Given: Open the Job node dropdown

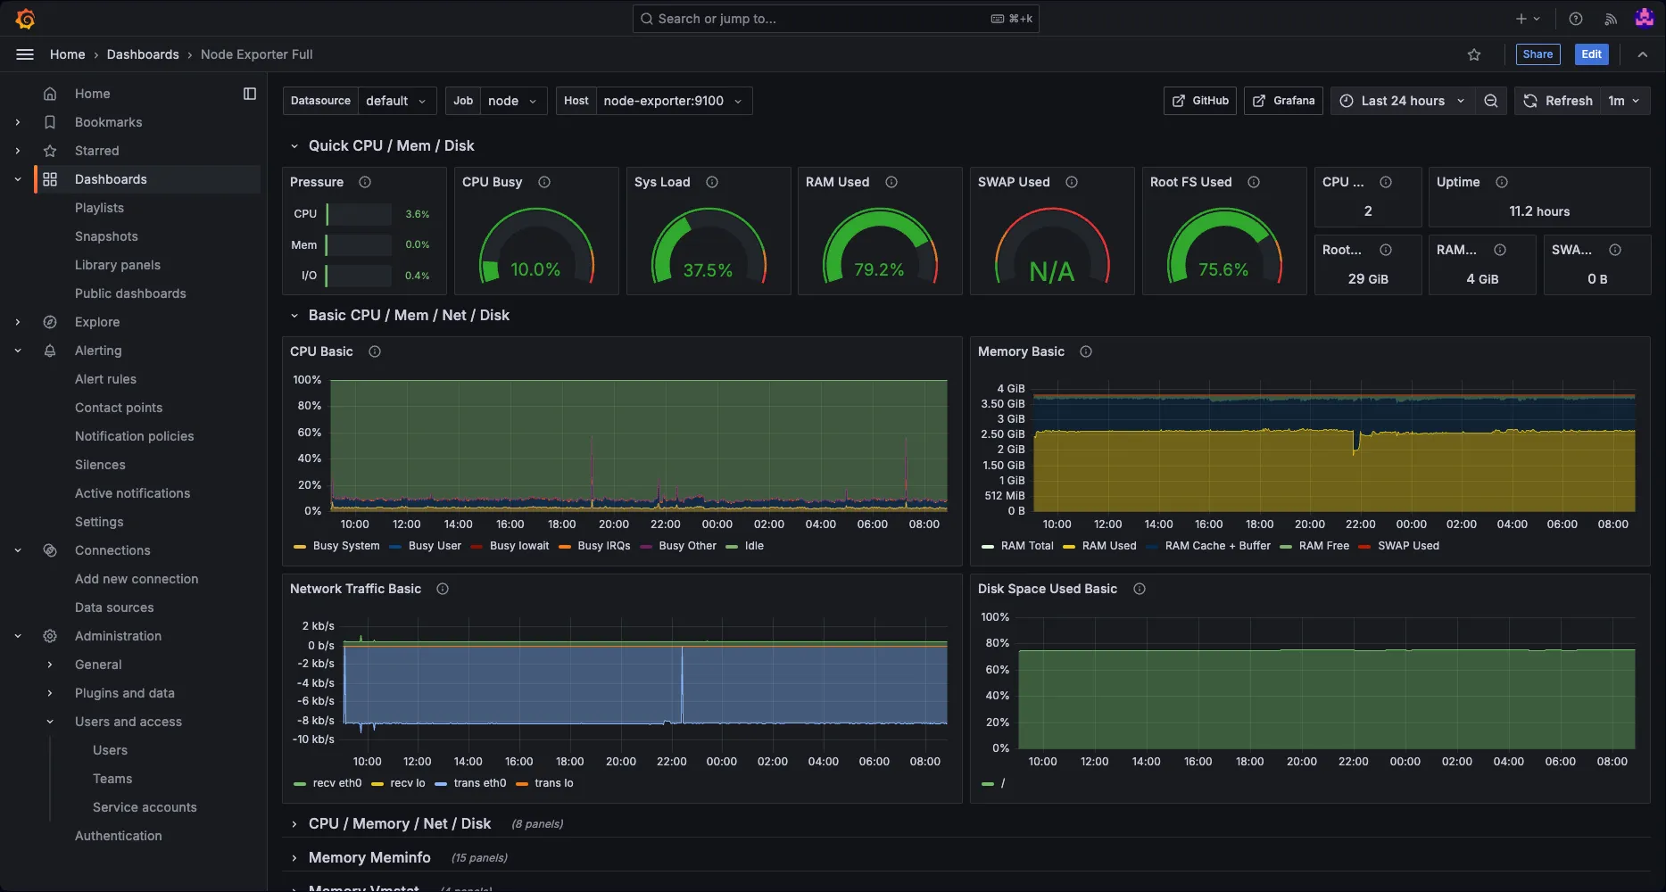Looking at the screenshot, I should [514, 101].
